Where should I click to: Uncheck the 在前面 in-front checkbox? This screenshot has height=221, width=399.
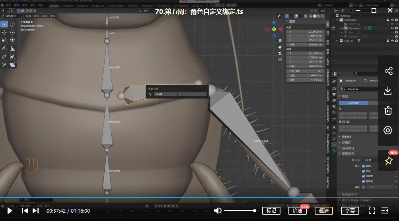point(363,181)
